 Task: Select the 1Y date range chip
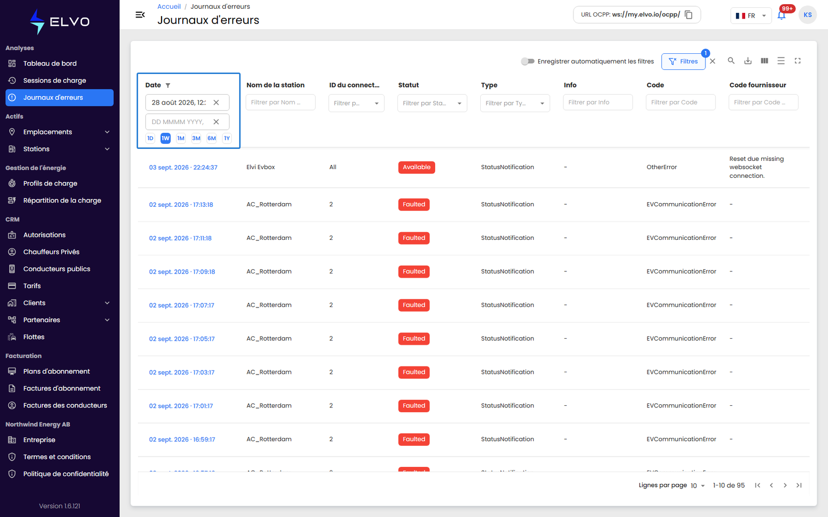(x=227, y=138)
